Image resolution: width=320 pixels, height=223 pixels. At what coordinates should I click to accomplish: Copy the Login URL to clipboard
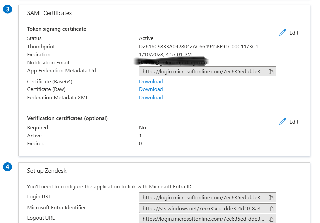[x=271, y=198]
